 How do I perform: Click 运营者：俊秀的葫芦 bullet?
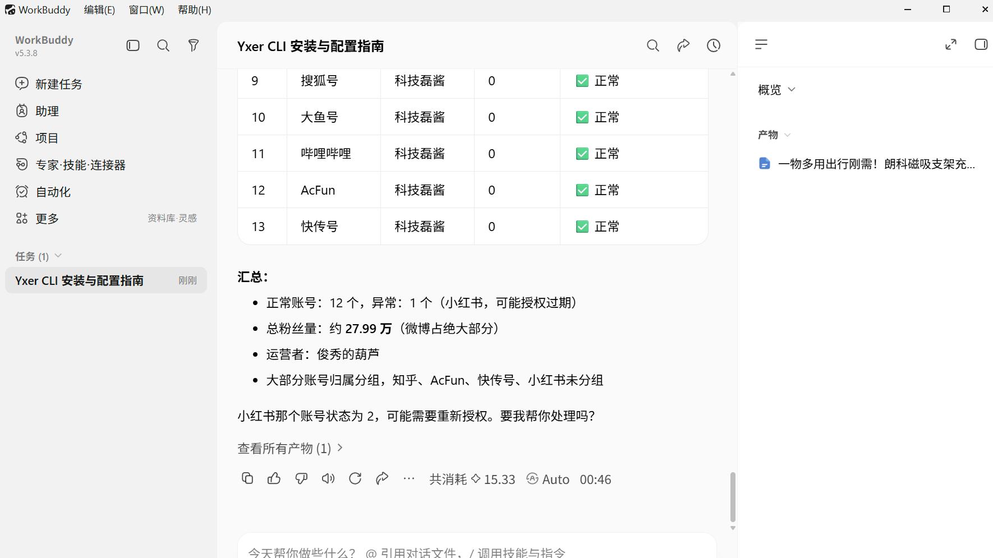pos(323,354)
